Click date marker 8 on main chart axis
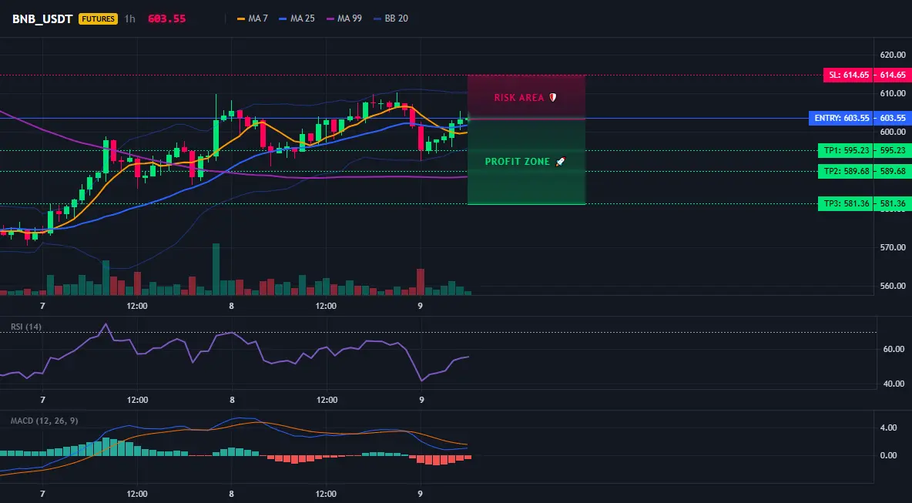Viewport: 912px width, 503px height. (x=232, y=305)
